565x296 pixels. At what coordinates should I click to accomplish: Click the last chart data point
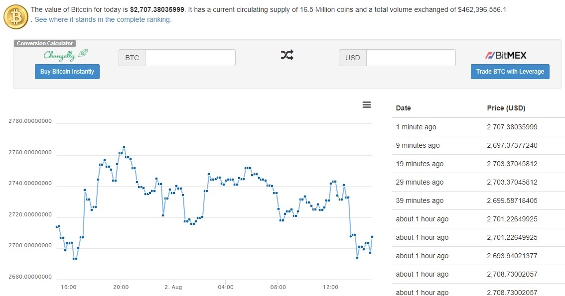pos(372,237)
